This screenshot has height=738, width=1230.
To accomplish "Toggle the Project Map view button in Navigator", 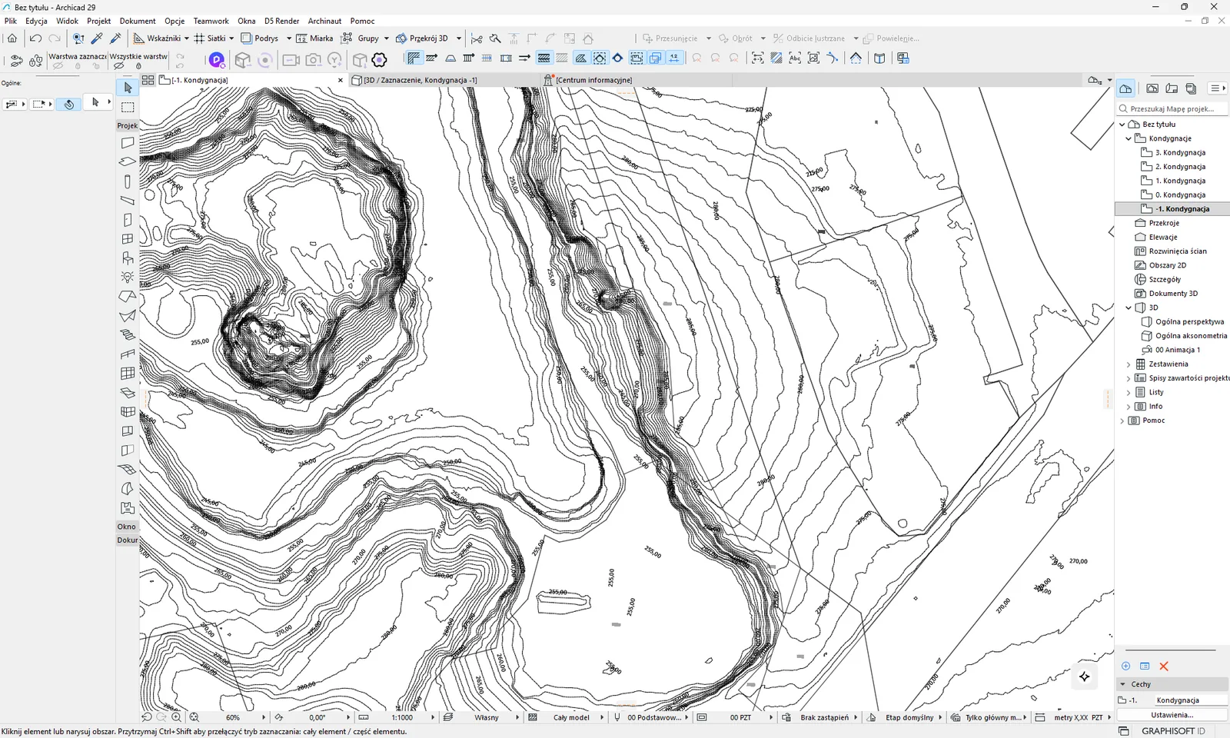I will pos(1125,88).
